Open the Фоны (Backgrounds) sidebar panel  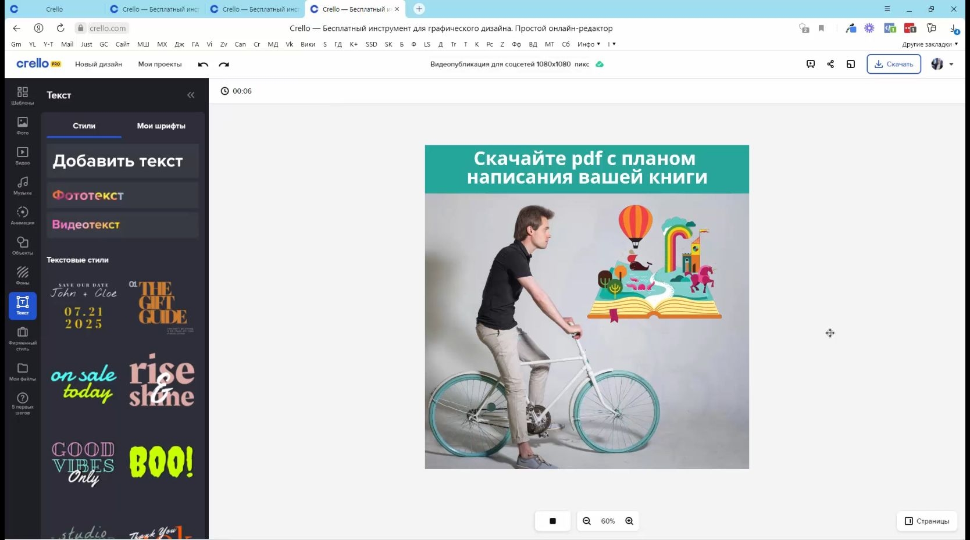point(22,276)
